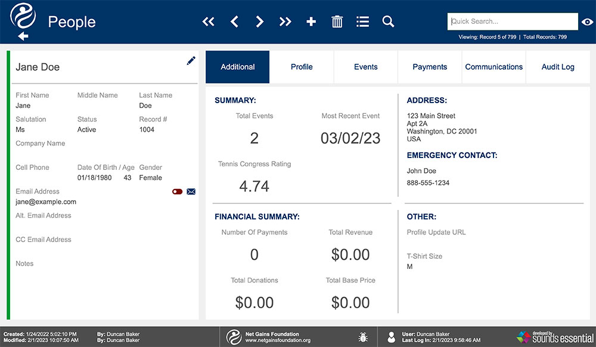Screen dimensions: 596x347
Task: Open search with magnifier icon
Action: coord(388,21)
